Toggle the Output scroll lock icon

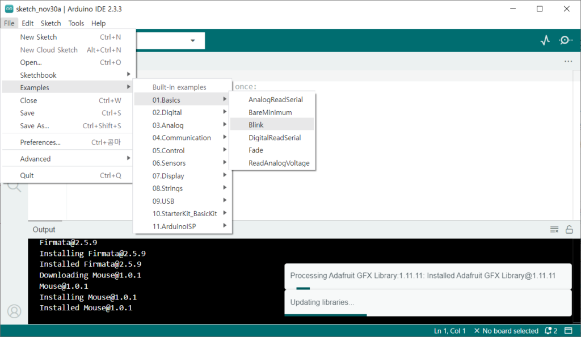point(569,230)
